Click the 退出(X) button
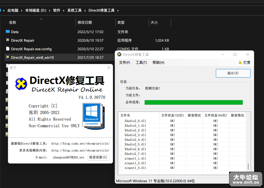Viewport: 264px width, 188px height. 233,73
